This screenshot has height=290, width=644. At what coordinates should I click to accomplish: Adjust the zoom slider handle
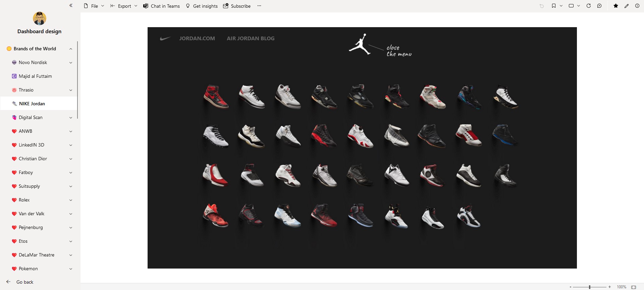[x=590, y=287]
